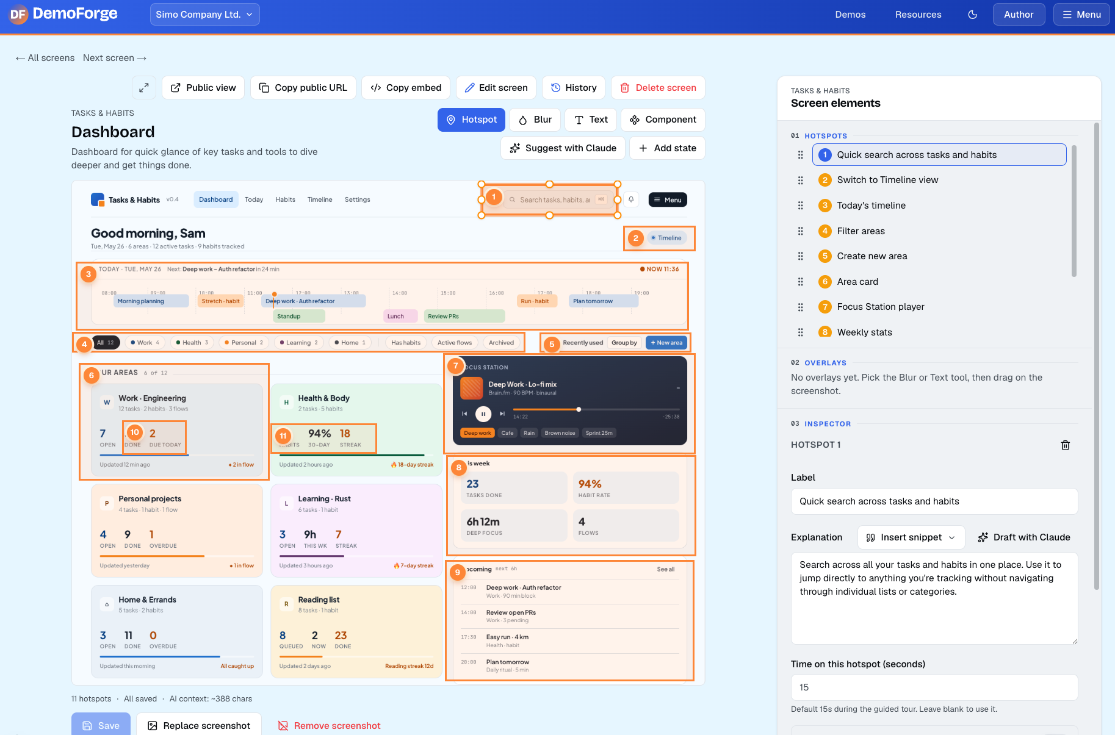
Task: Select hotspot marker 5 near New area
Action: [552, 345]
